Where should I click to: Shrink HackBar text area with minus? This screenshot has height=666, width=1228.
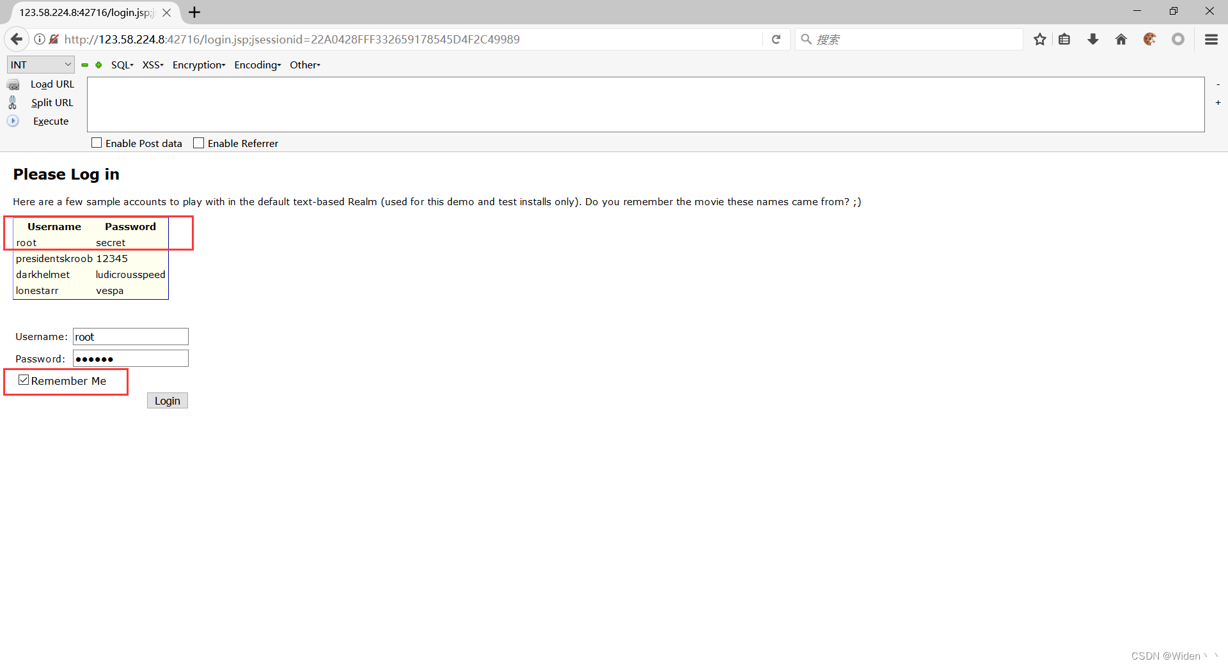pyautogui.click(x=1218, y=84)
